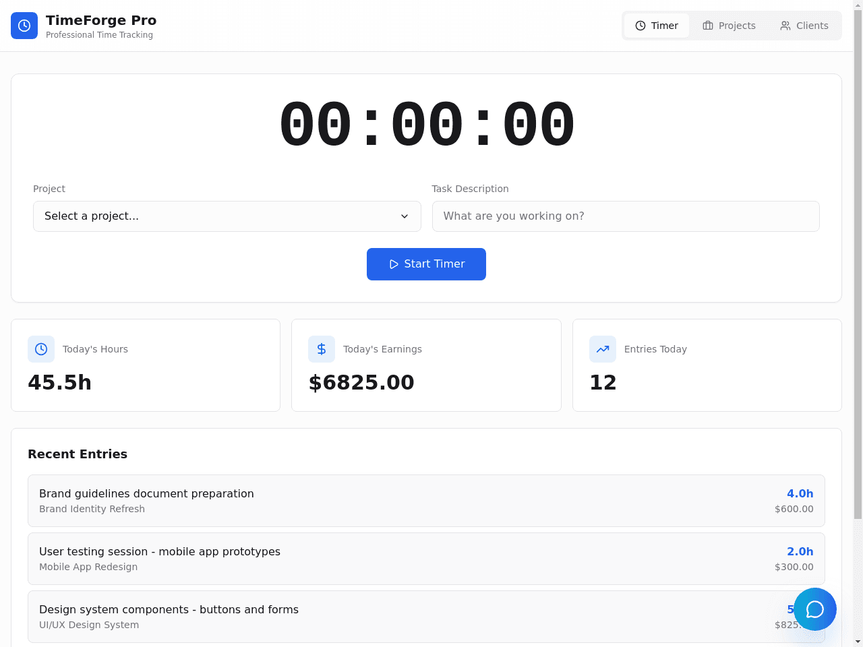
Task: Click the UI/UX Design System project name
Action: [89, 625]
